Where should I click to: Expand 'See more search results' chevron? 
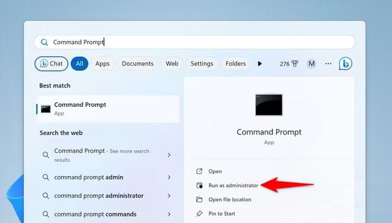[x=169, y=155]
